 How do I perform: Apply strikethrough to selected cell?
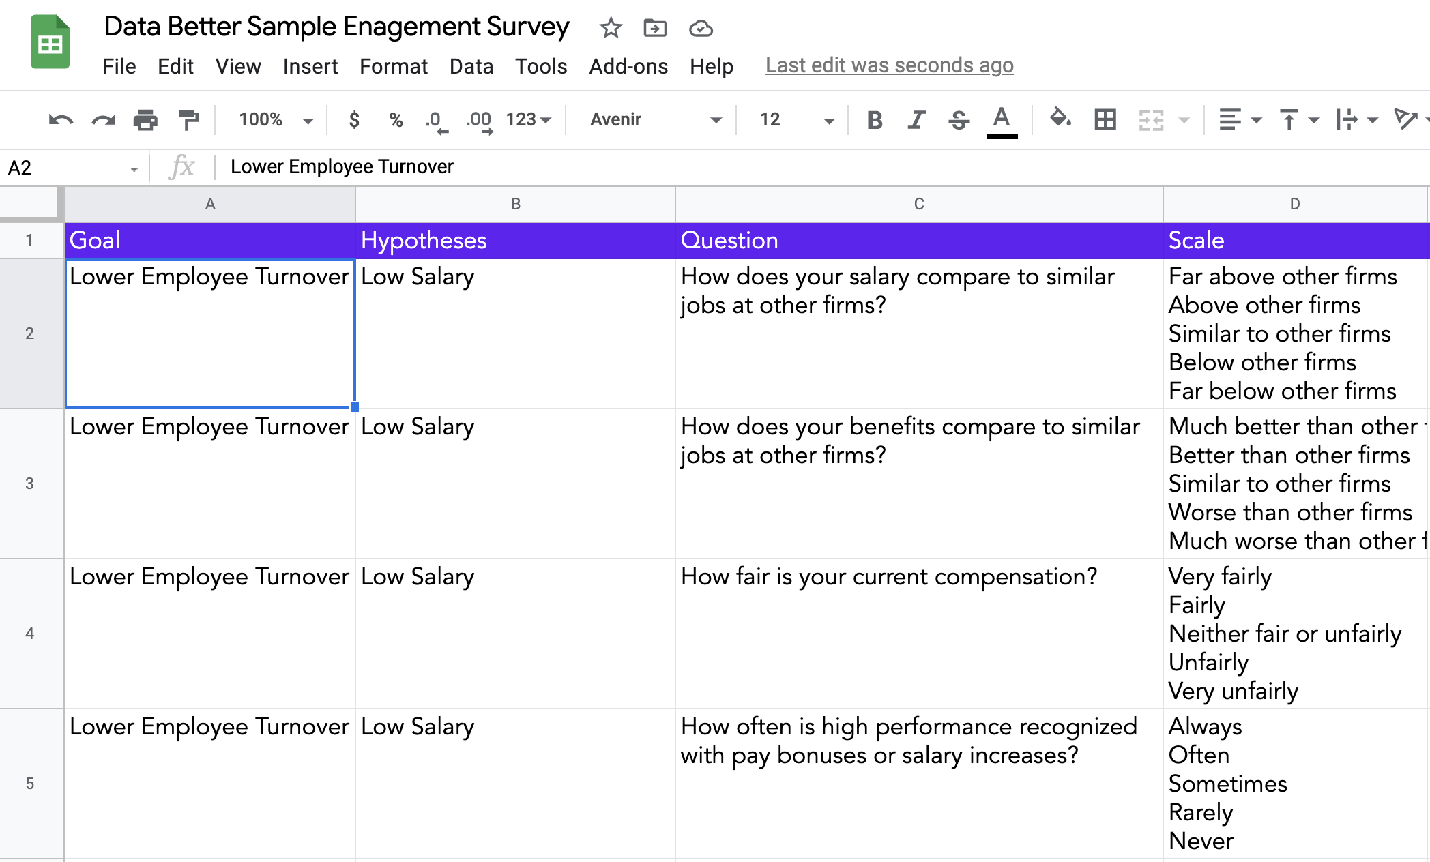click(x=959, y=119)
